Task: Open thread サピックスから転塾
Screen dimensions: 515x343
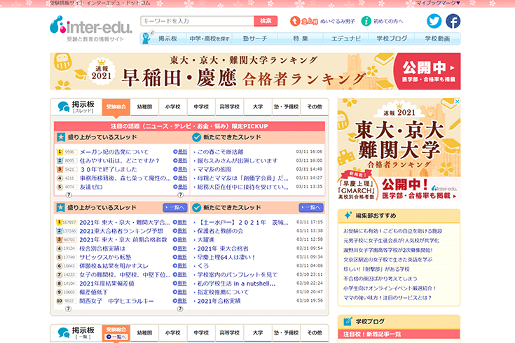Action: pyautogui.click(x=105, y=258)
